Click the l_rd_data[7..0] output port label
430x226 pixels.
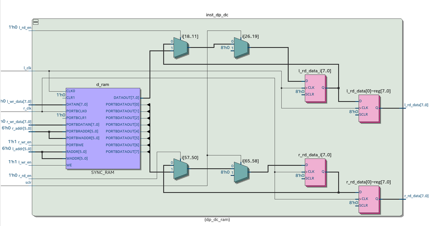(416, 105)
